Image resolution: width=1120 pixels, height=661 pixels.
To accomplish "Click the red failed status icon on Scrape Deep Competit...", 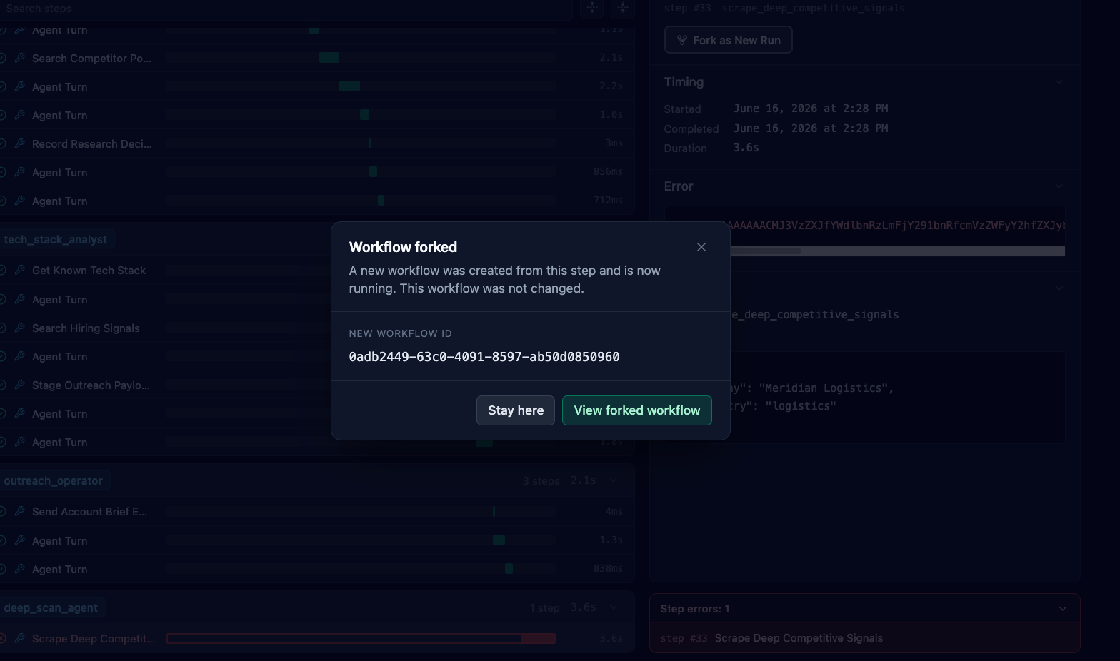I will (2, 638).
